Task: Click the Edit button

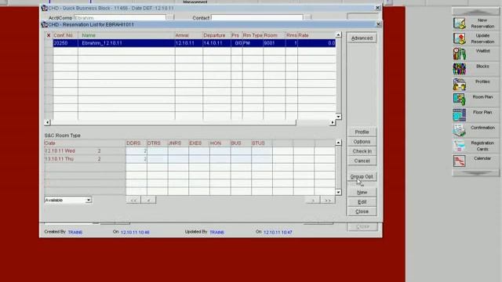Action: 362,202
